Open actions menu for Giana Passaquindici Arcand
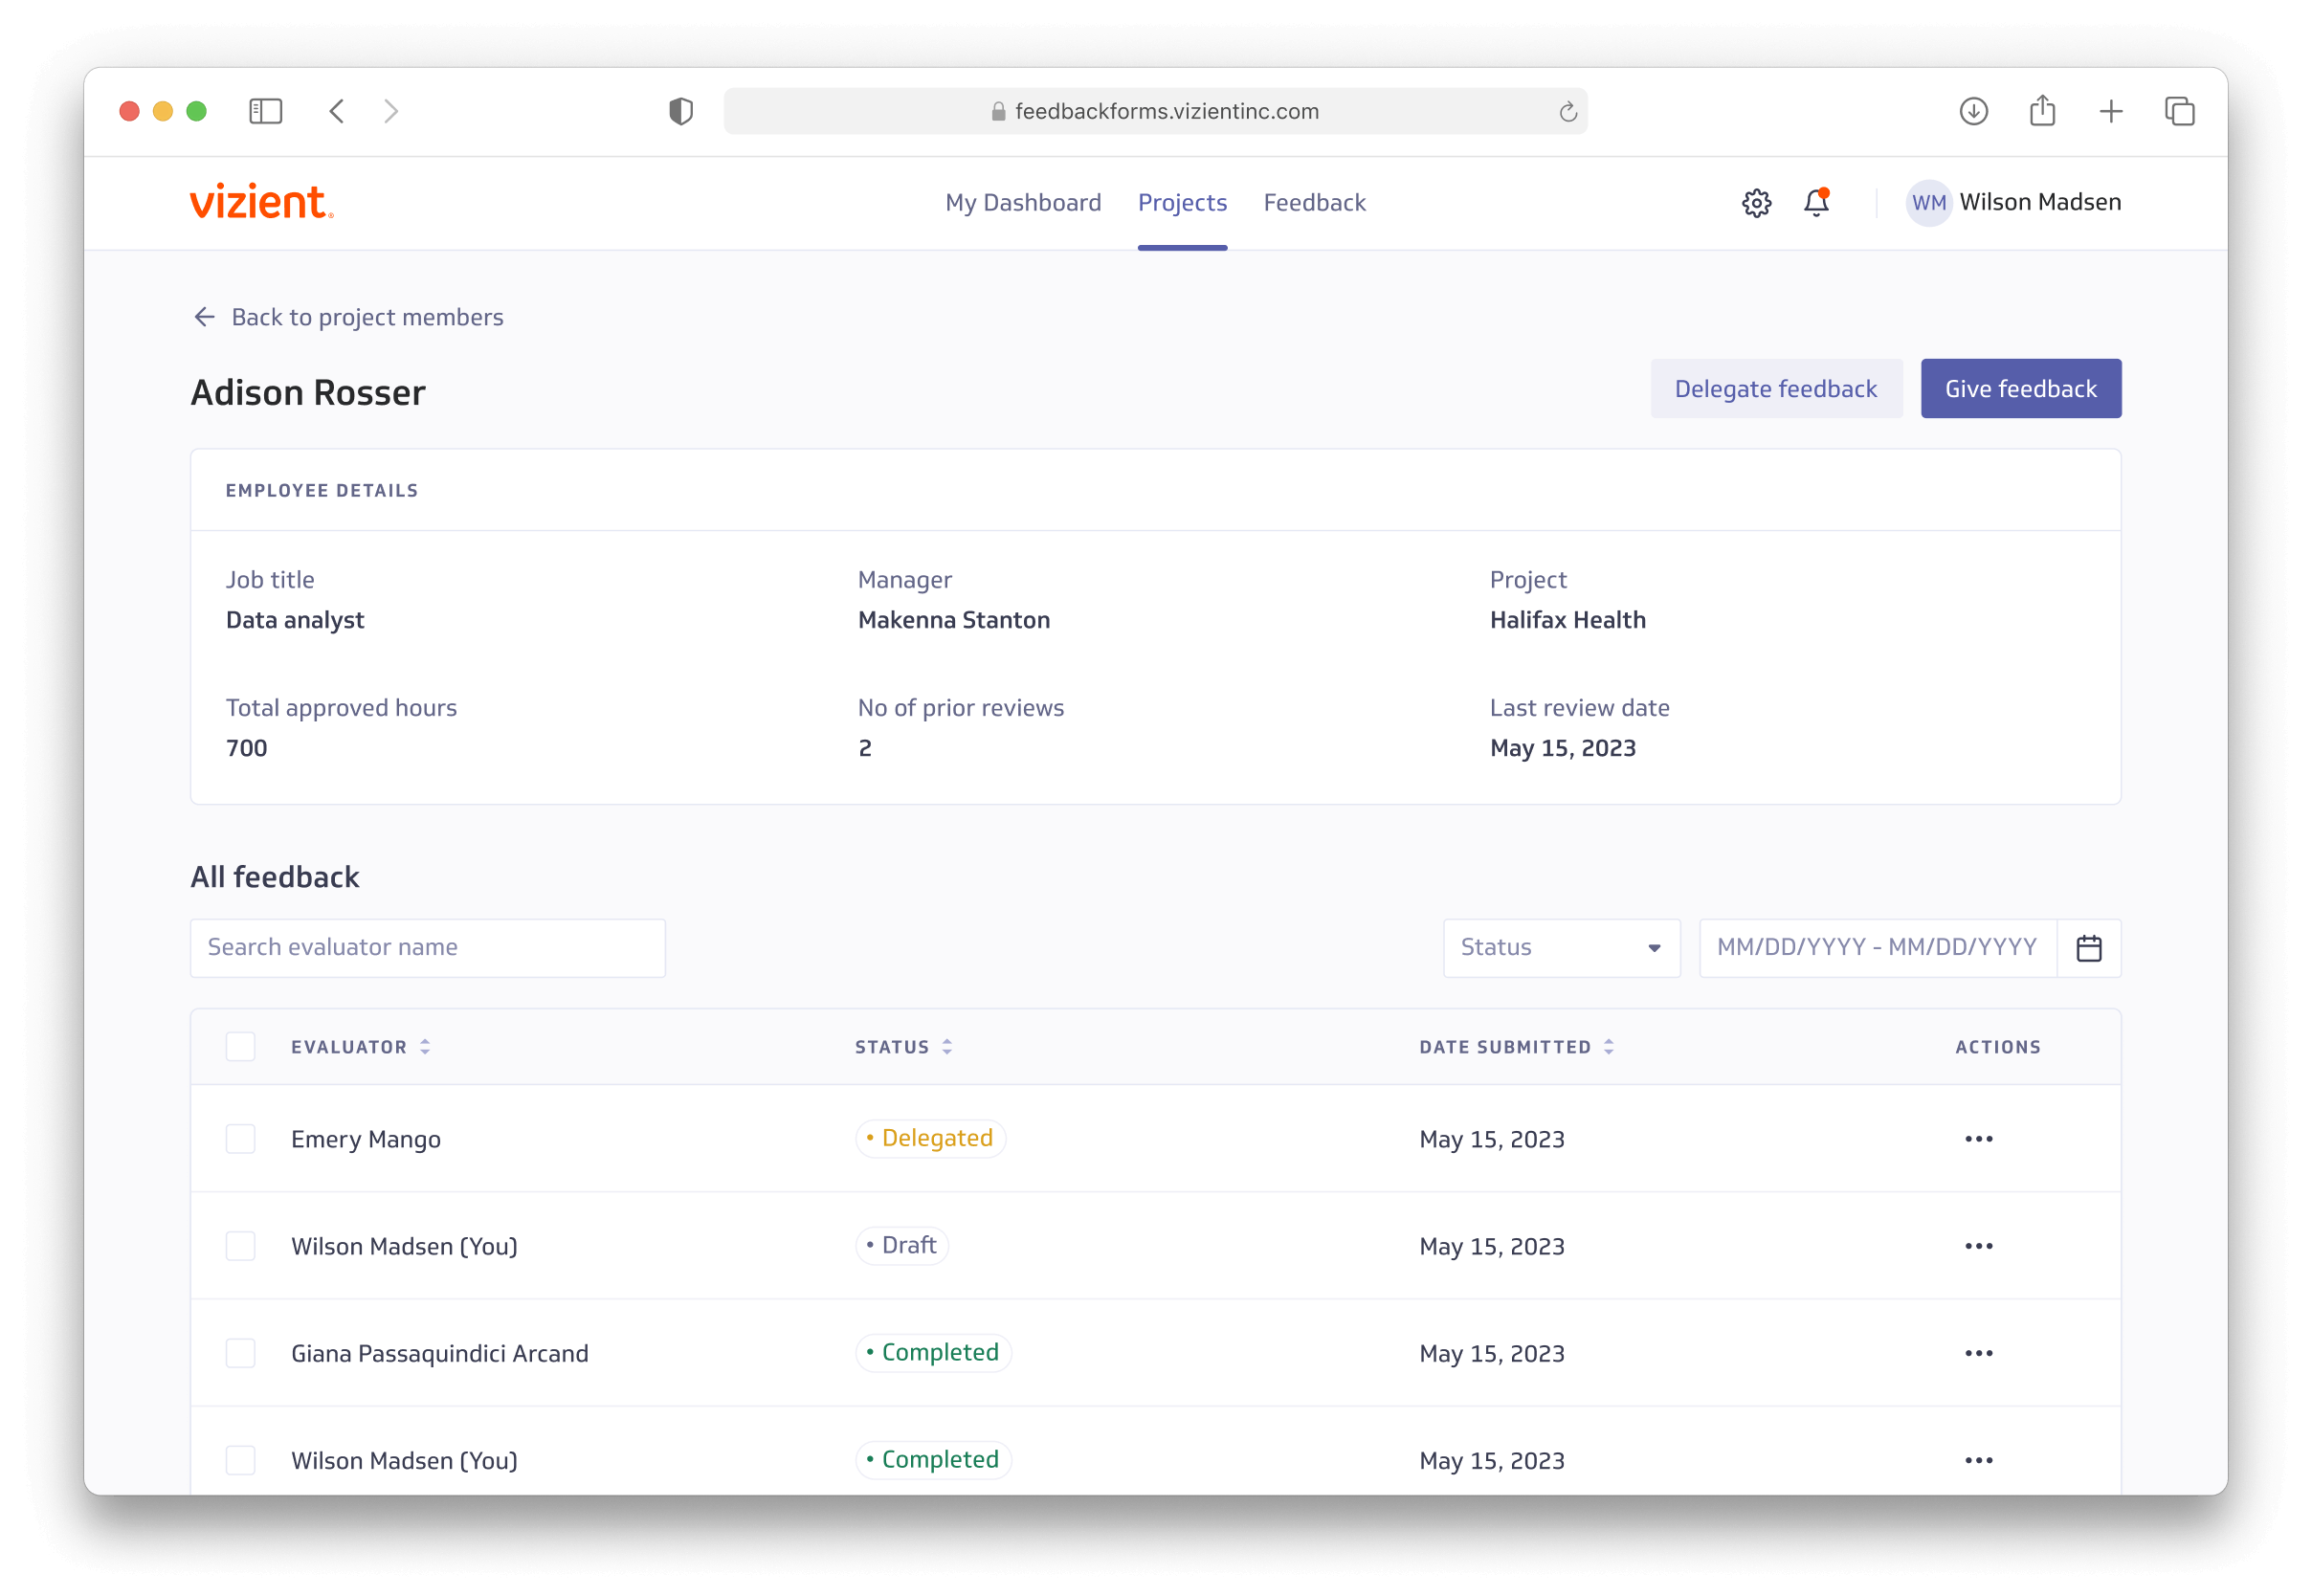Image resolution: width=2312 pixels, height=1596 pixels. [x=1978, y=1353]
